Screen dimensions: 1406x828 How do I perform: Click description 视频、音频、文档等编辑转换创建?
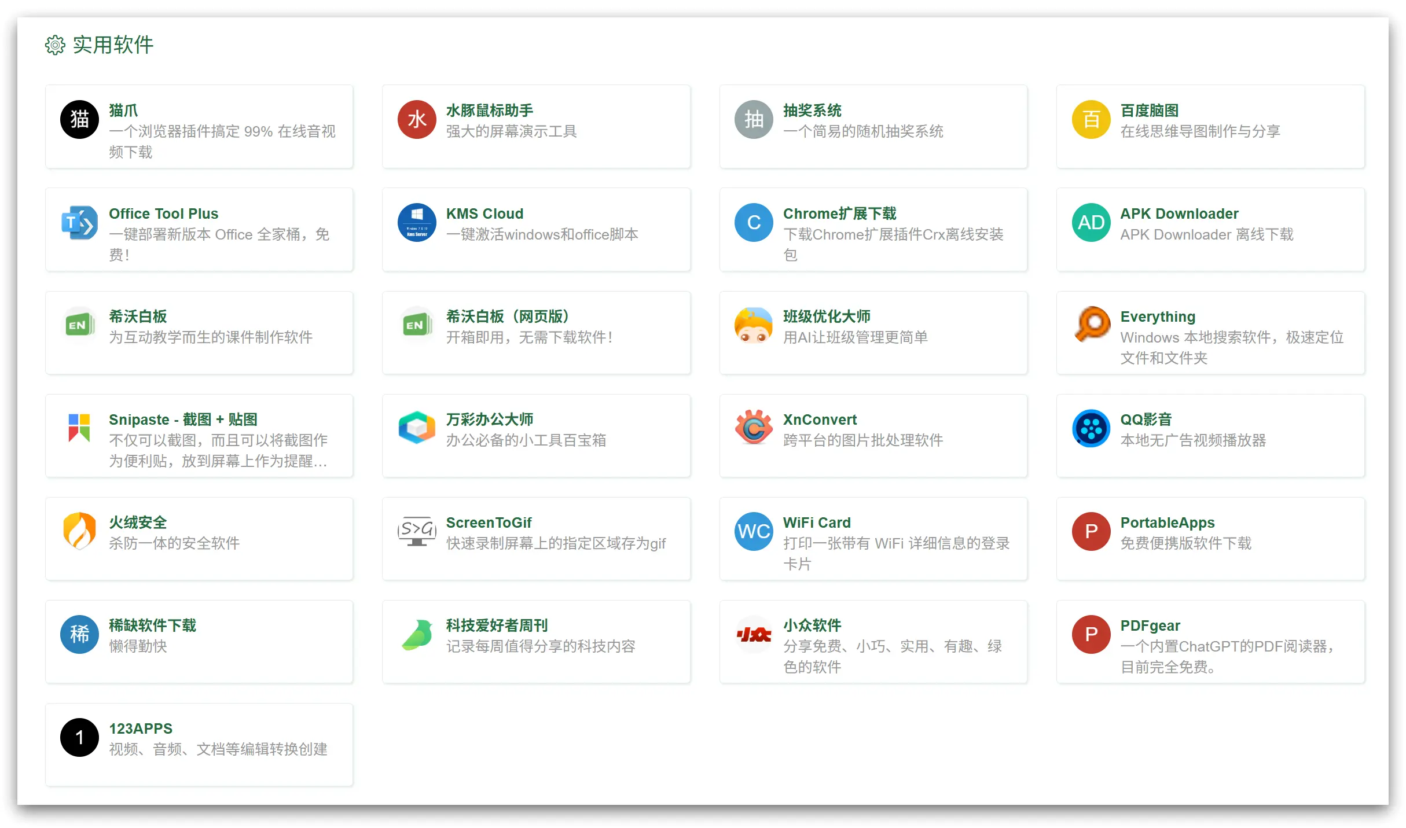218,749
